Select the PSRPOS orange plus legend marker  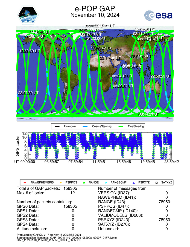point(61,182)
